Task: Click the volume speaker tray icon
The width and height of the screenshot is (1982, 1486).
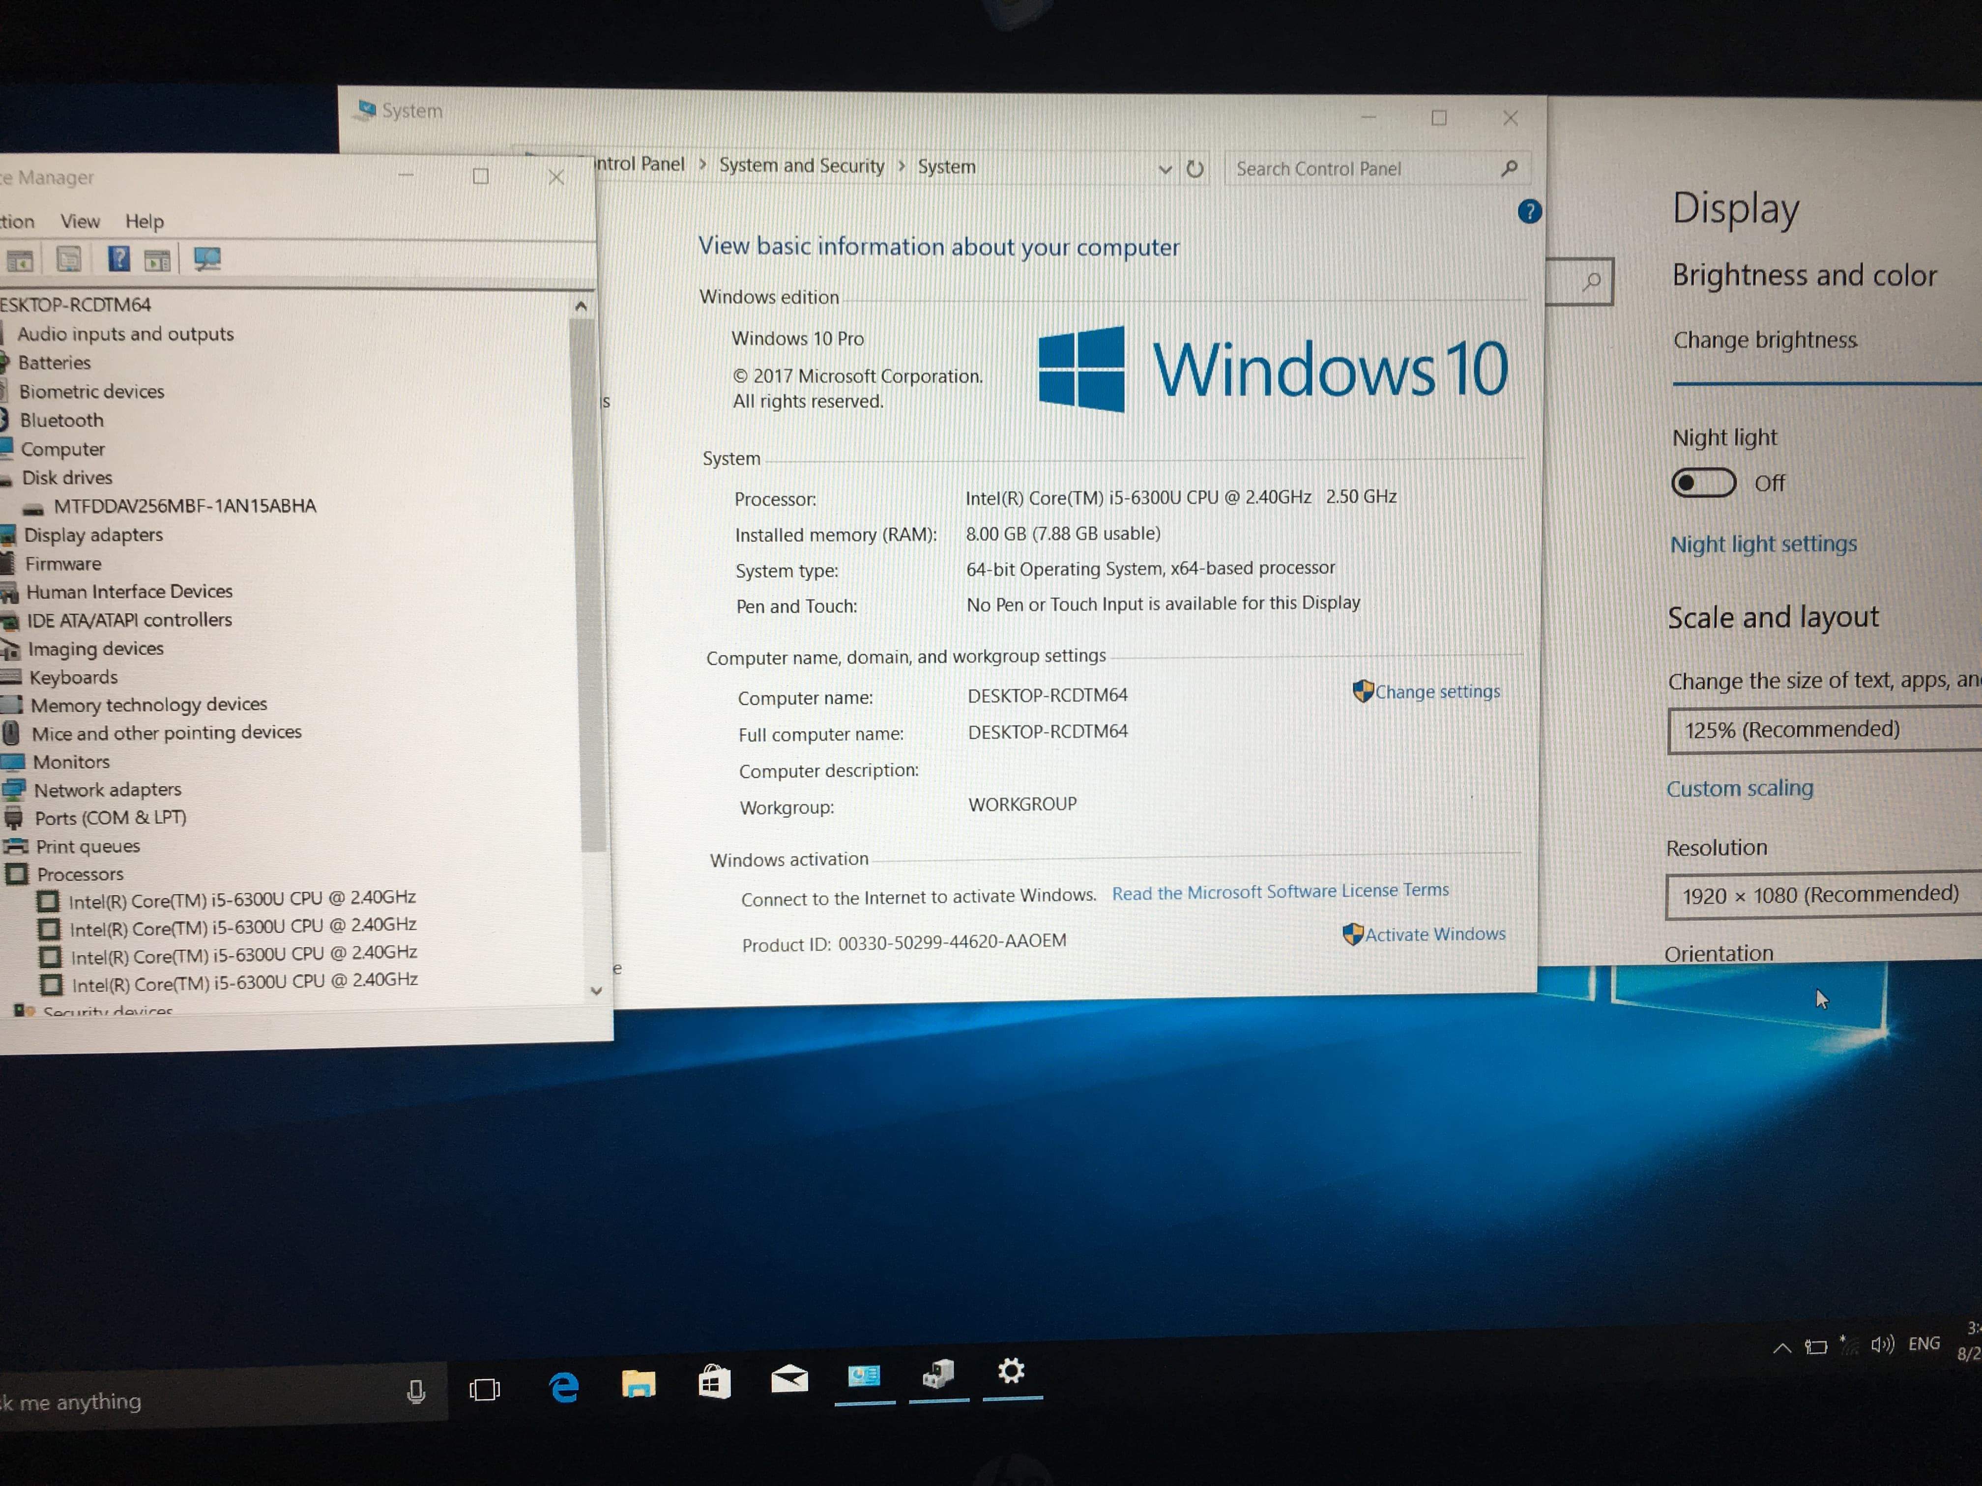Action: pos(1883,1343)
